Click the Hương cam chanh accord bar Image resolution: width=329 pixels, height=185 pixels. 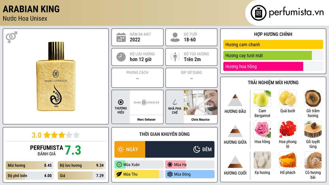coord(273,44)
